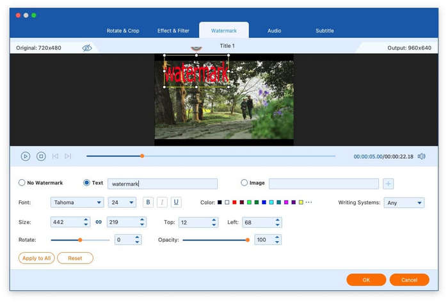Click the Apply to All button
Viewport: 448px width, 302px height.
(36, 258)
